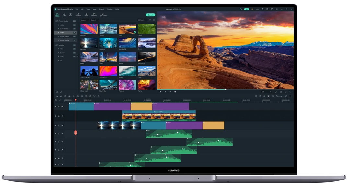This screenshot has width=350, height=185.
Task: Select the Aurora media thumbnail
Action: 108,29
